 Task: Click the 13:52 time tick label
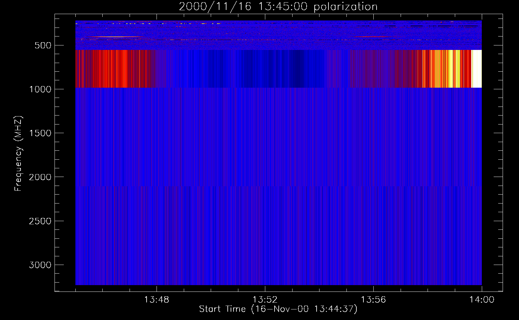point(265,300)
